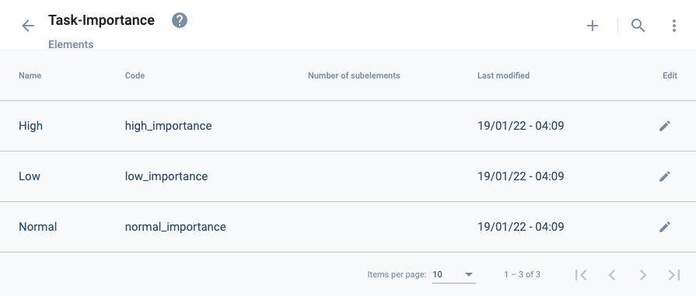Screen dimensions: 696x296
Task: Open the help question mark icon
Action: point(180,20)
